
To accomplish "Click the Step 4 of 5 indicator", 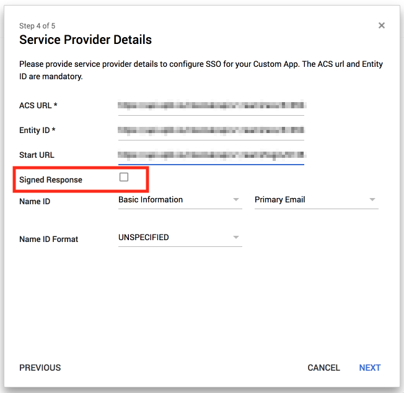I will point(37,26).
